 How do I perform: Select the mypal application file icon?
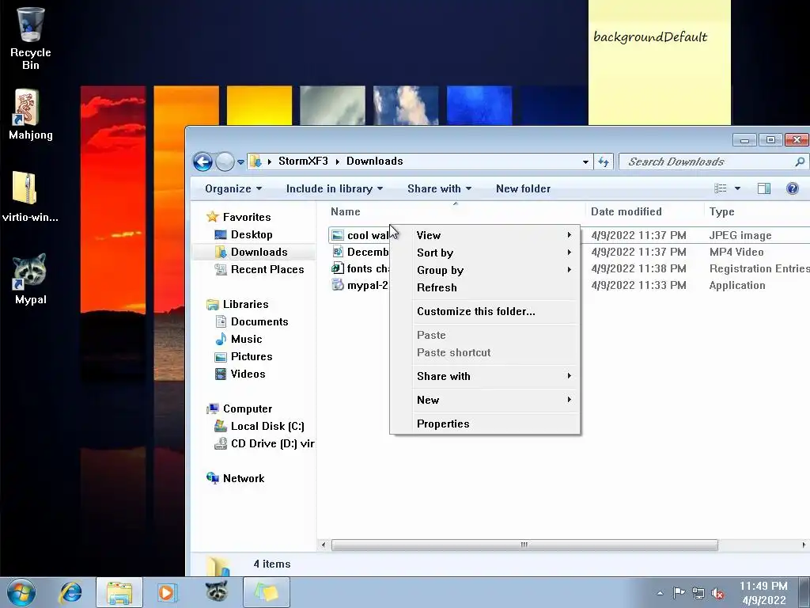tap(338, 285)
